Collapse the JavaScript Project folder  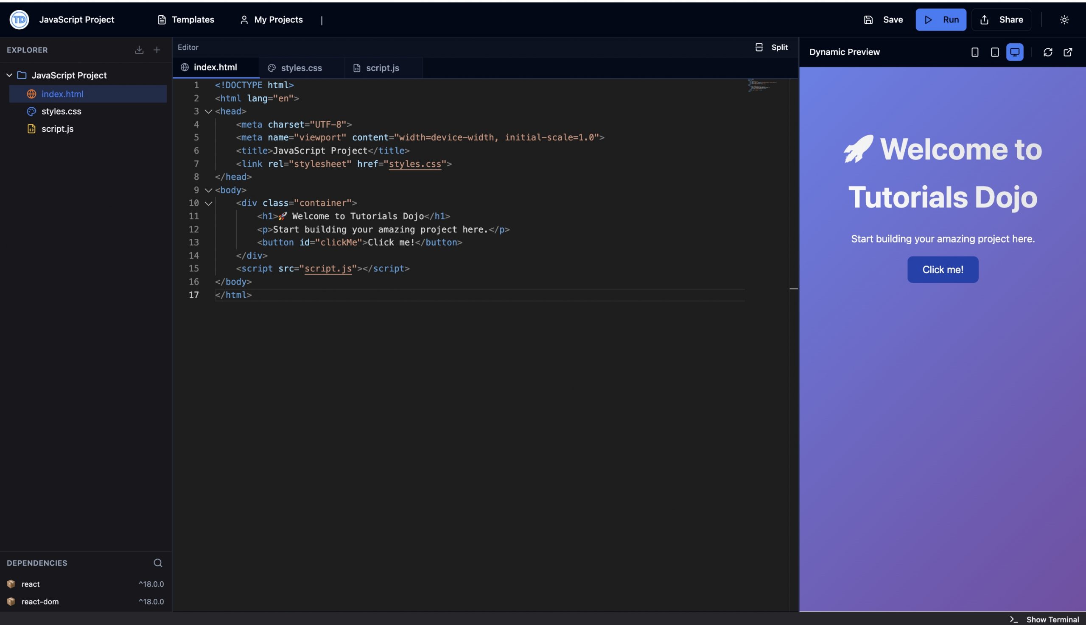coord(9,75)
